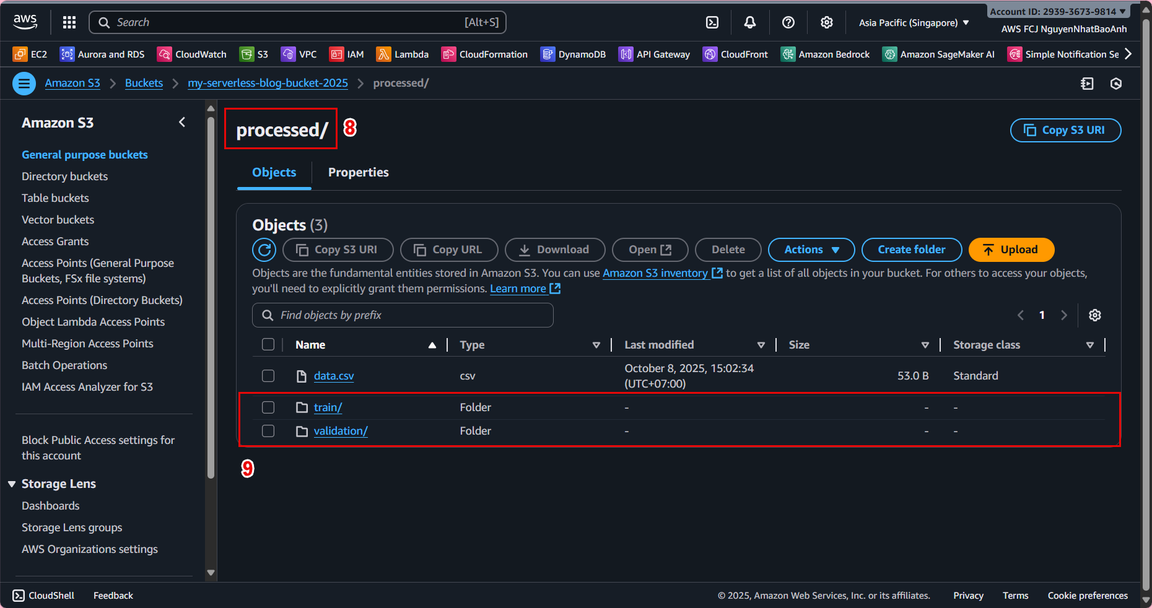Image resolution: width=1152 pixels, height=608 pixels.
Task: Check the data.csv row checkbox
Action: [268, 376]
